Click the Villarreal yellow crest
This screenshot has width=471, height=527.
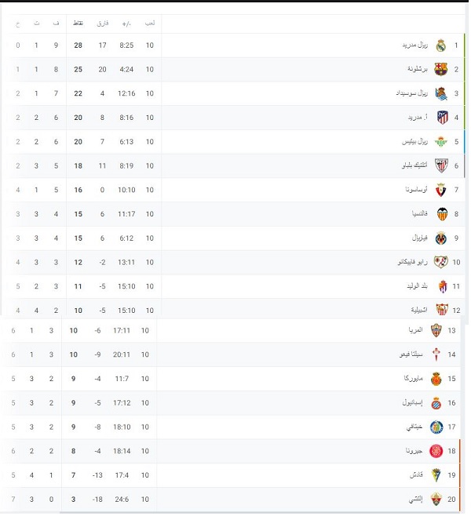click(x=441, y=238)
